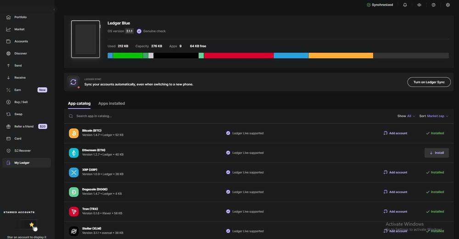
Task: Collapse the sidebar with the arrow
Action: [x=54, y=10]
